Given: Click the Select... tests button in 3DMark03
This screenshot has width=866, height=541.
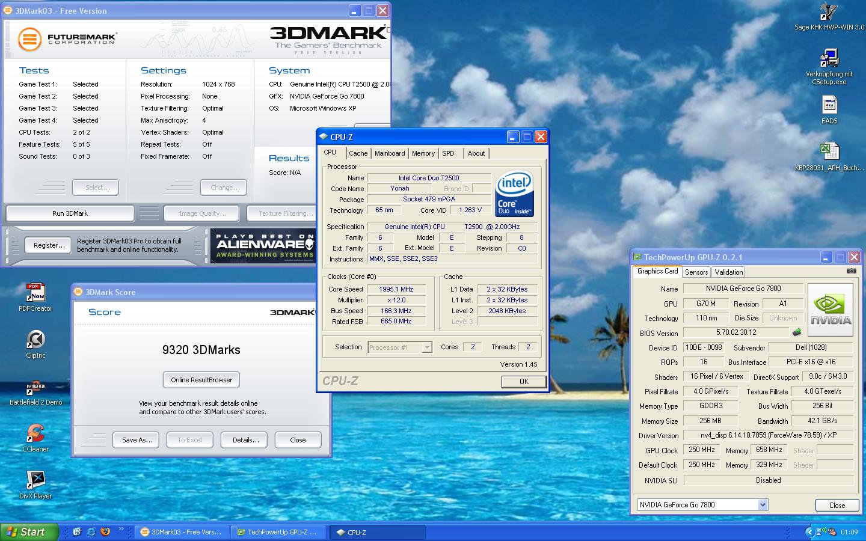Looking at the screenshot, I should (x=96, y=188).
